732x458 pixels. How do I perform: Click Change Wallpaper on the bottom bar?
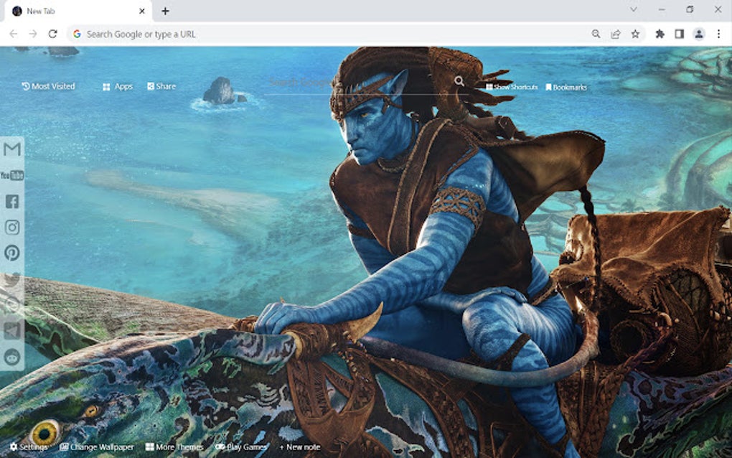[98, 446]
